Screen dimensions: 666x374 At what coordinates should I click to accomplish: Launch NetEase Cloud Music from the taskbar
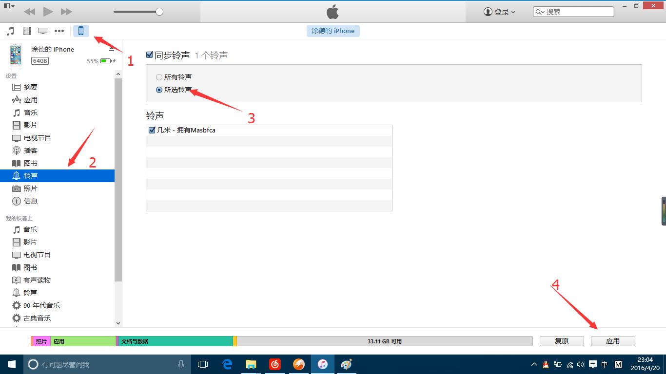(274, 364)
